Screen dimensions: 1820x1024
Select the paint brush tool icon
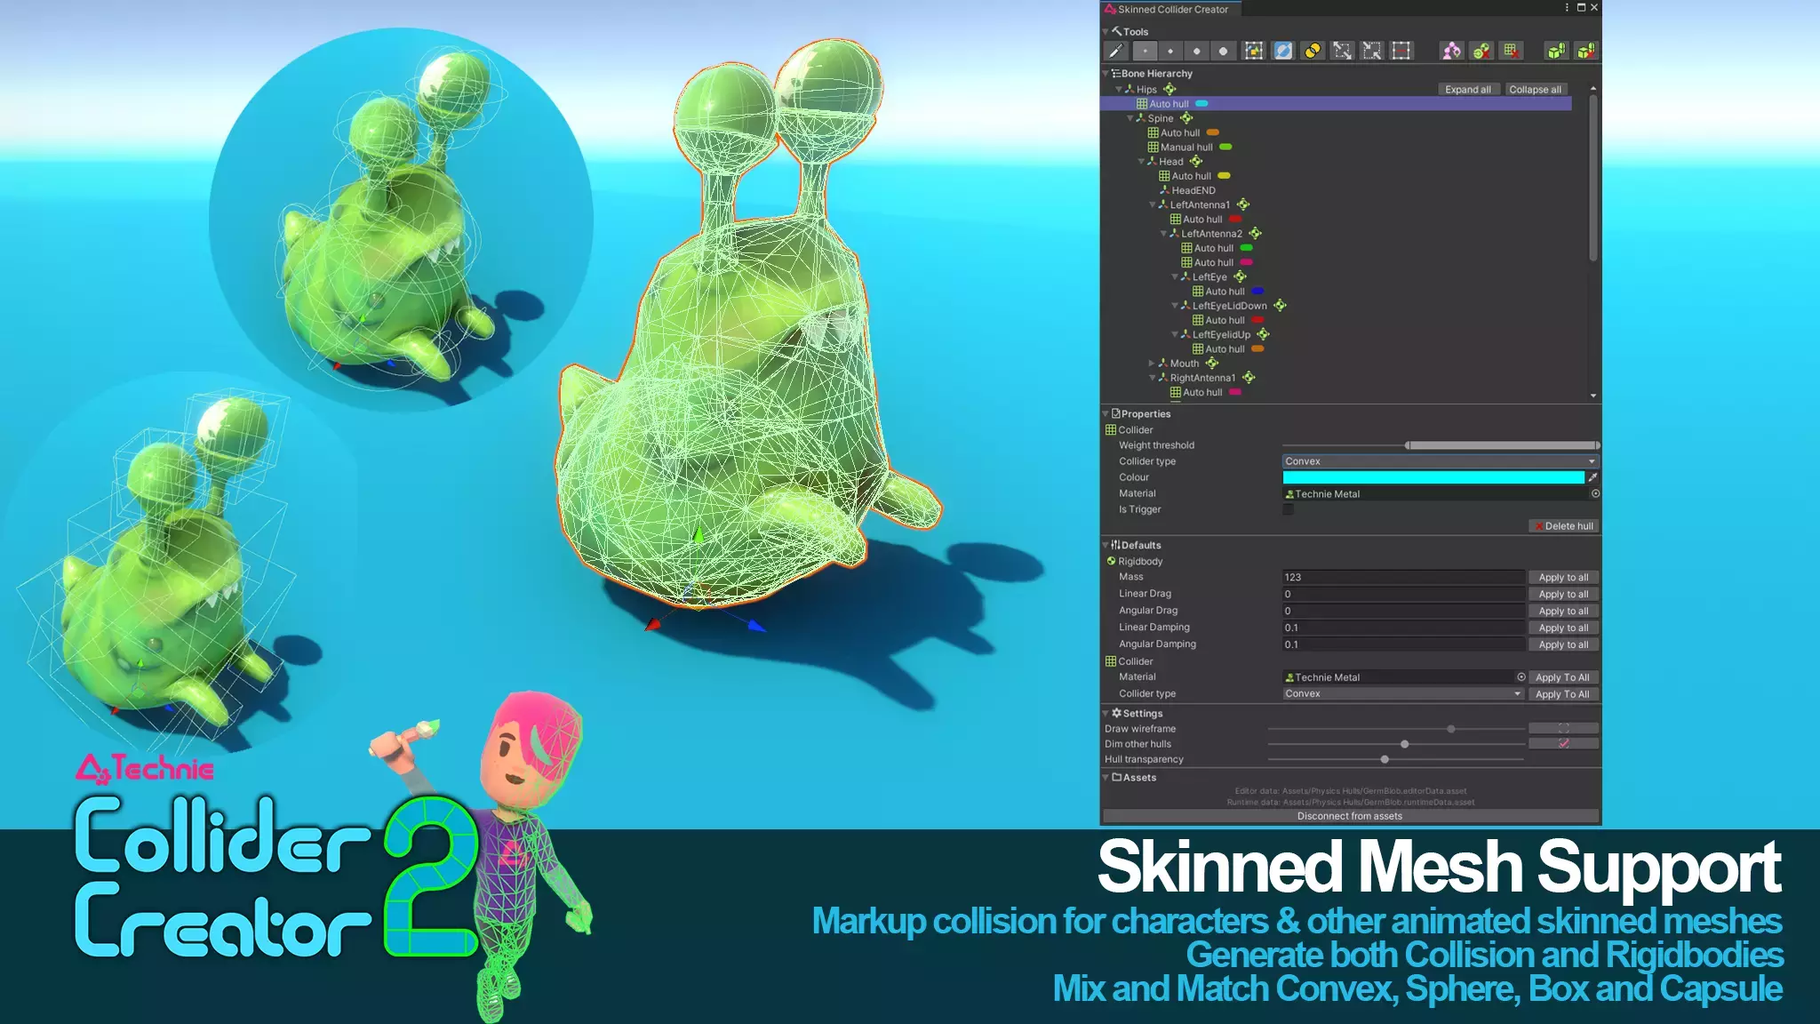[x=1115, y=52]
